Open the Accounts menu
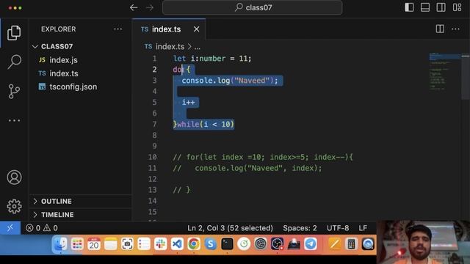The width and height of the screenshot is (470, 264). coord(14,177)
